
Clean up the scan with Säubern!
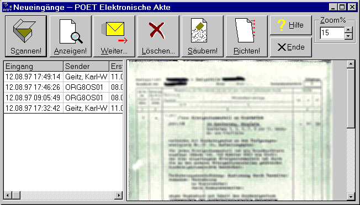pyautogui.click(x=202, y=36)
